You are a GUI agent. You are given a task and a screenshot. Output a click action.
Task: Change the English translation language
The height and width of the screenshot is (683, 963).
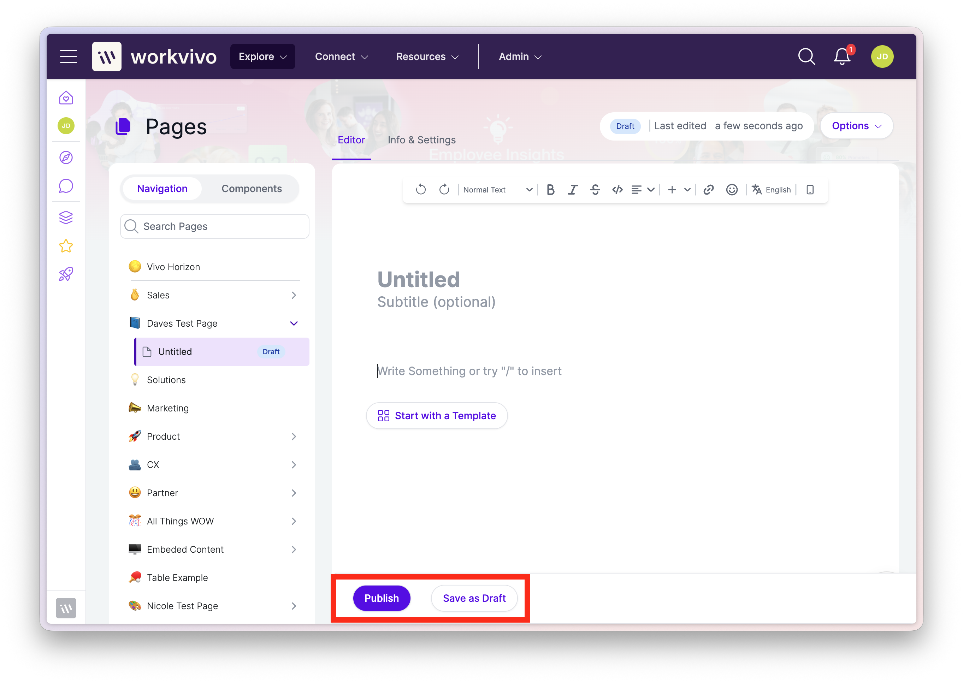click(x=771, y=190)
